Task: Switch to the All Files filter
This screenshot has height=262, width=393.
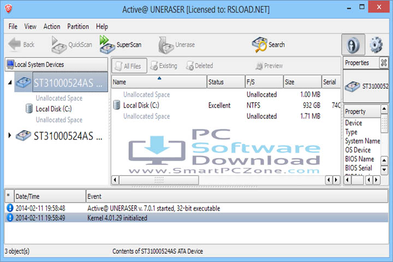Action: 129,66
